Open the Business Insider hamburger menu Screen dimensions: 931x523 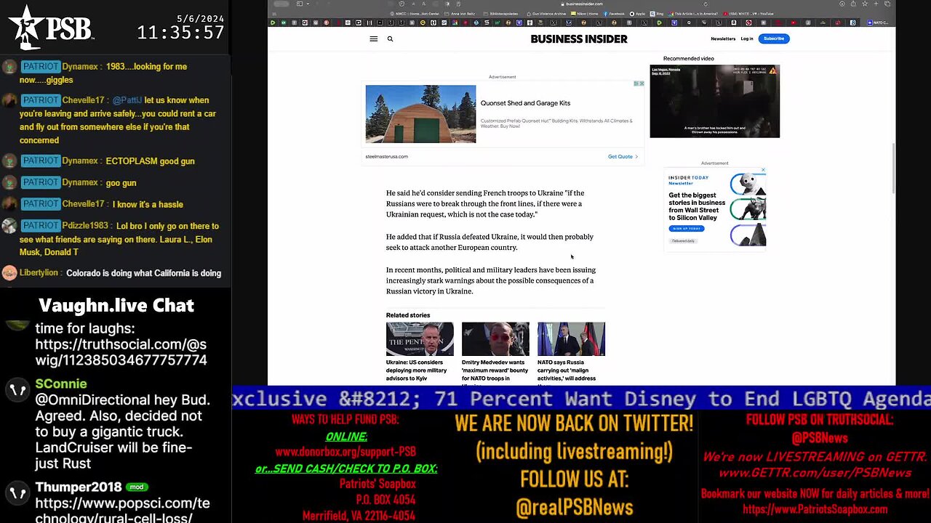click(x=373, y=39)
